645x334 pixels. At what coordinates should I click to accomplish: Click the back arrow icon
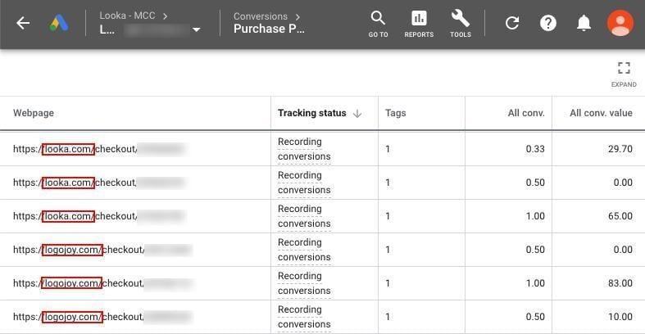click(23, 23)
